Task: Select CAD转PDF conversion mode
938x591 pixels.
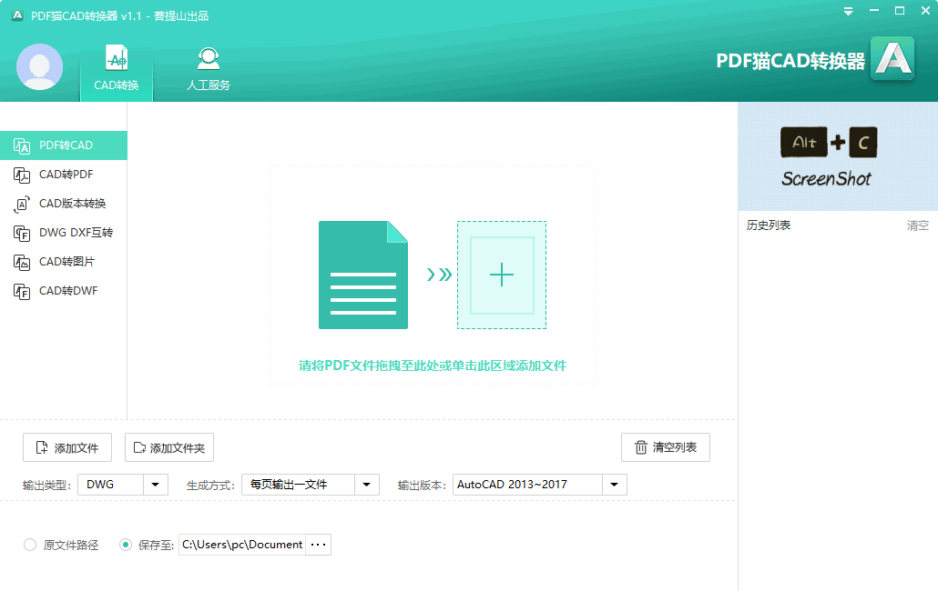Action: click(x=64, y=175)
